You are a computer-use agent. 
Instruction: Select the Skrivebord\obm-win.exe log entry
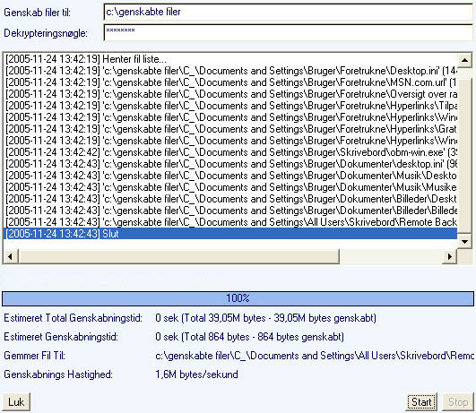pyautogui.click(x=230, y=152)
